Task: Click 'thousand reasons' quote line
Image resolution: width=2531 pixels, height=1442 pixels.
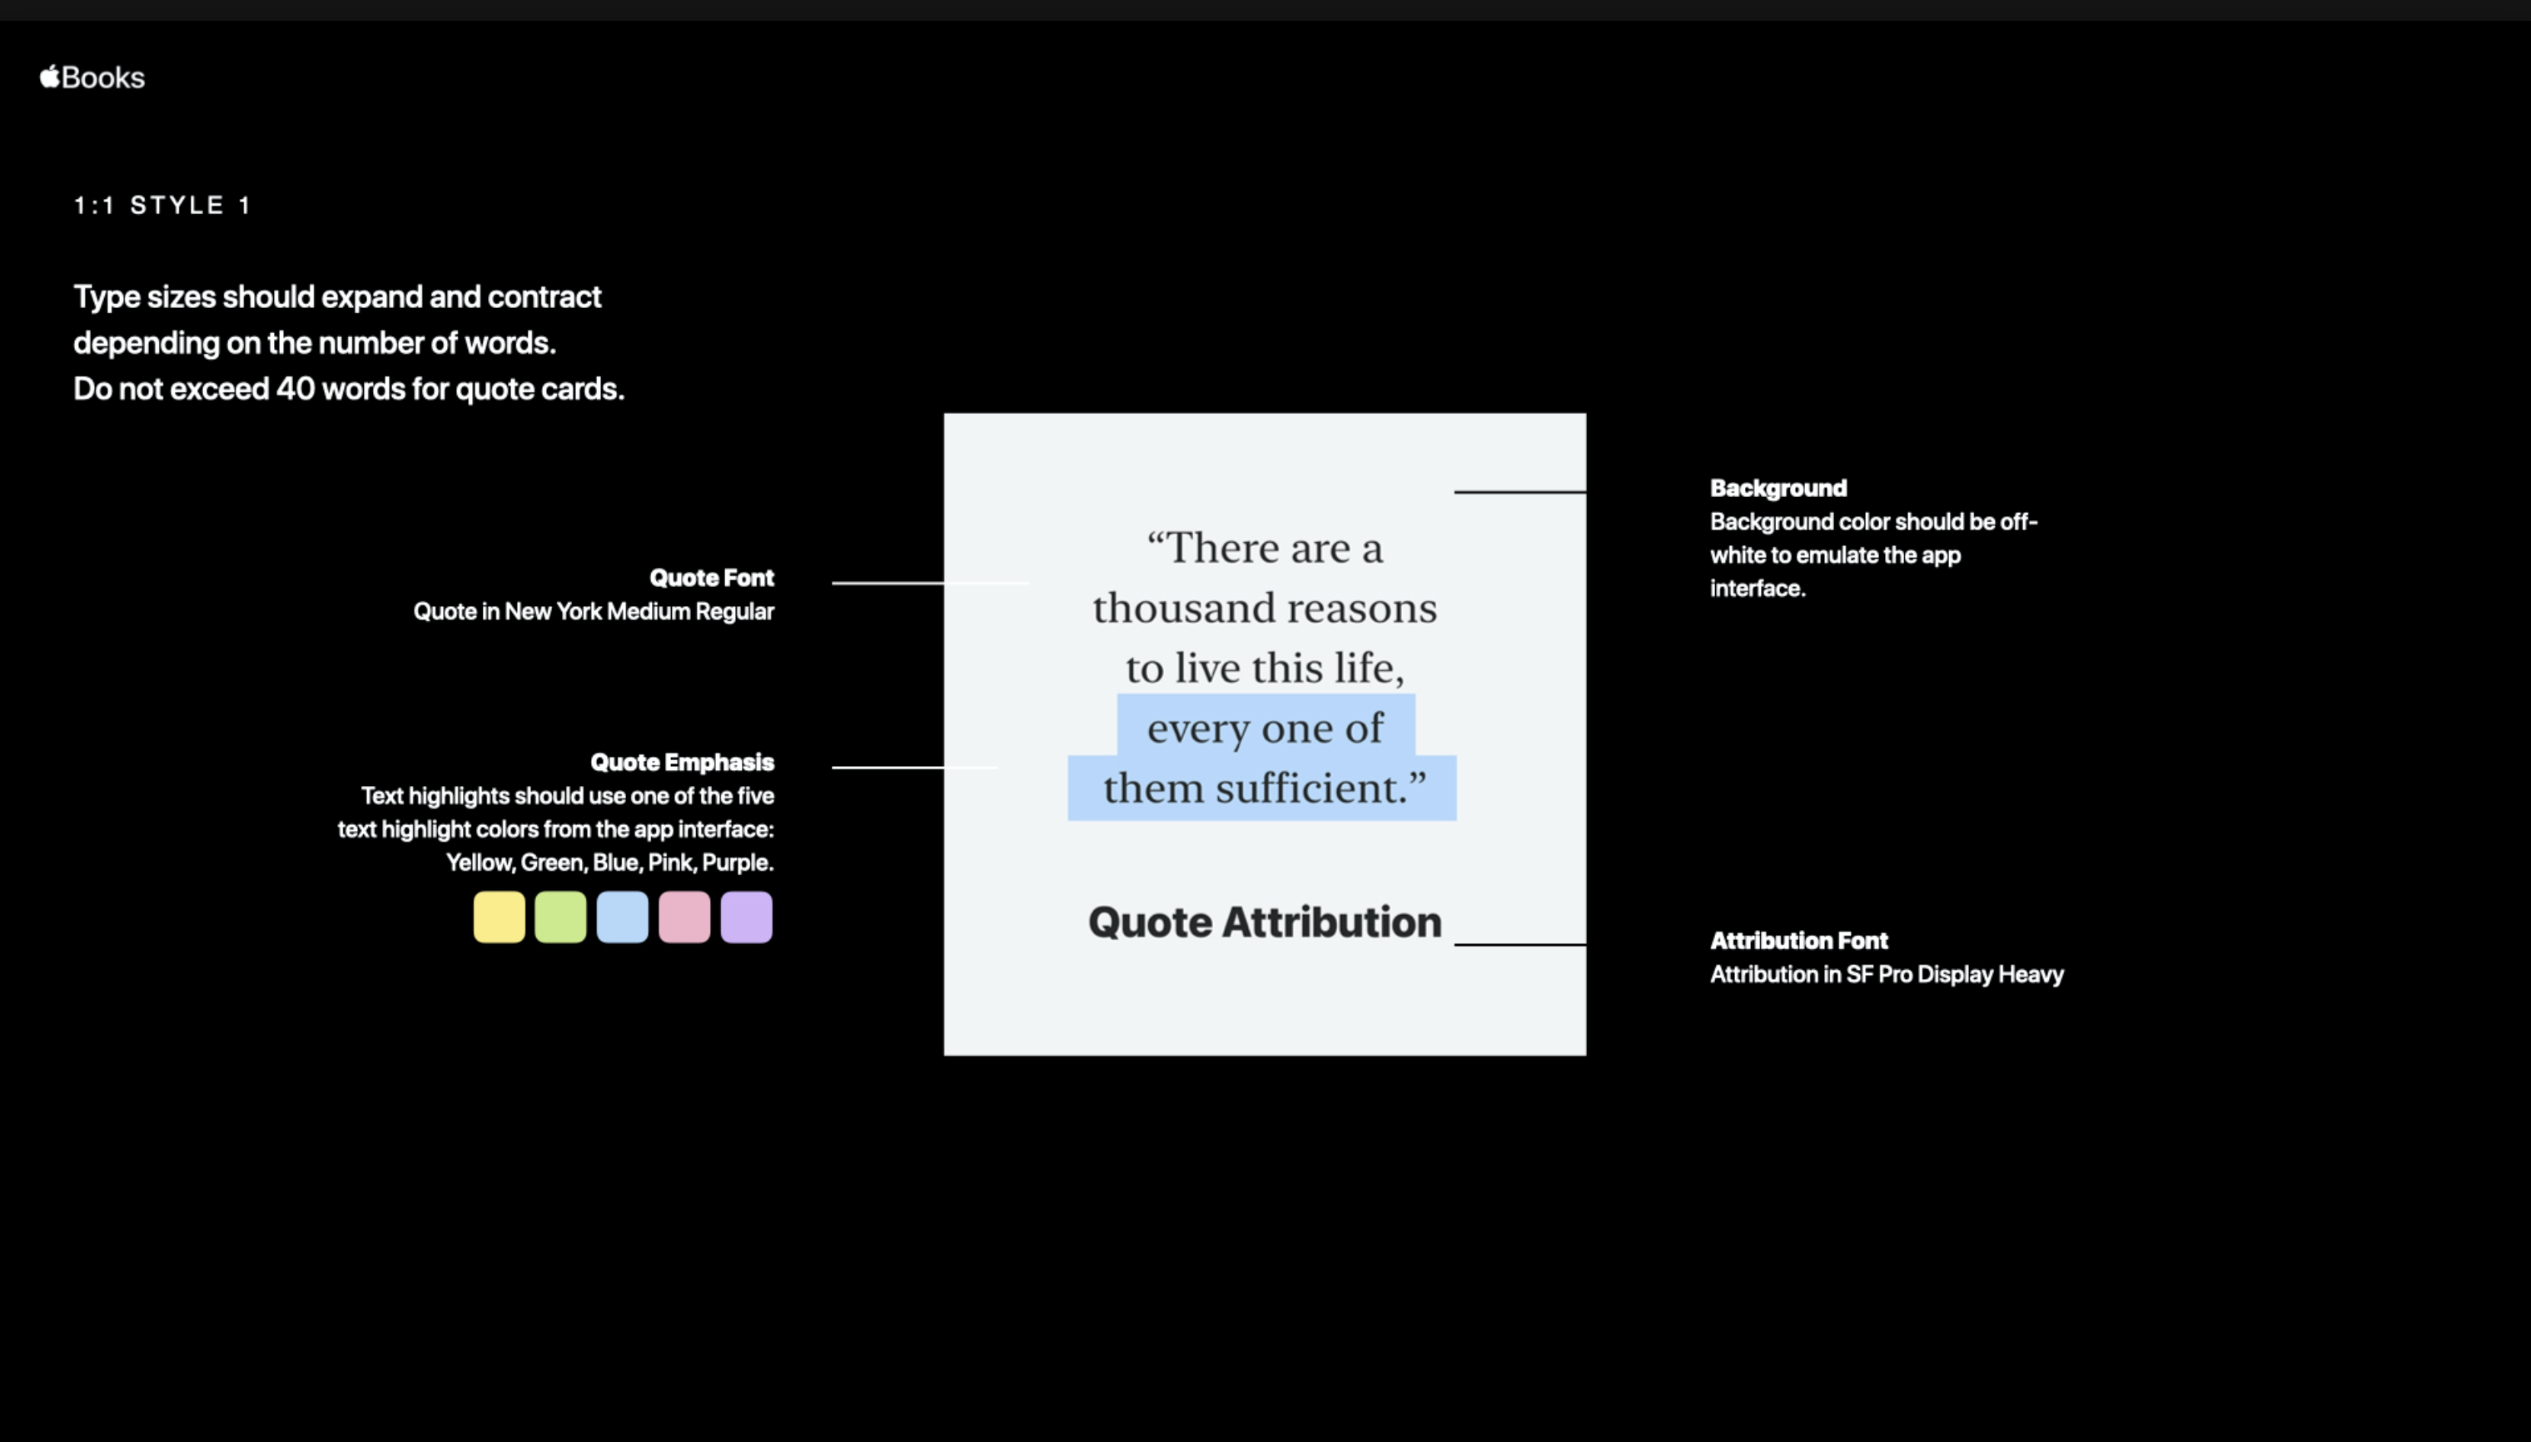Action: (1265, 607)
